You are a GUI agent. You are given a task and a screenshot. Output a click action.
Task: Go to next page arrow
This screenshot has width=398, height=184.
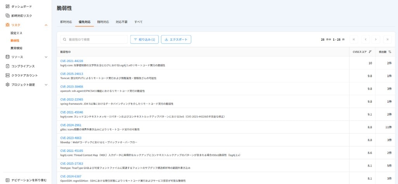click(376, 40)
